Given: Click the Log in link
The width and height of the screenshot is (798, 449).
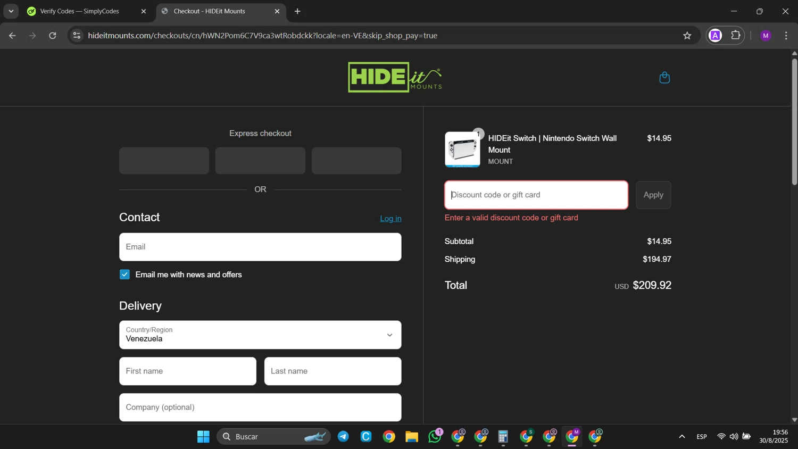Looking at the screenshot, I should tap(390, 219).
